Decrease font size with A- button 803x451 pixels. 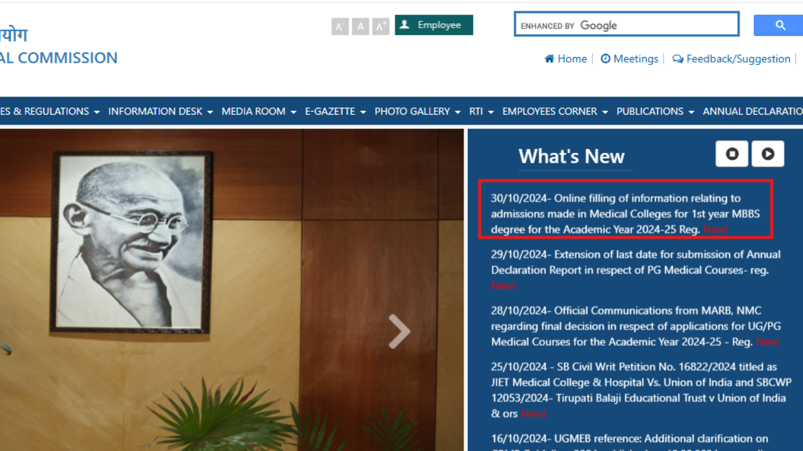tap(340, 26)
